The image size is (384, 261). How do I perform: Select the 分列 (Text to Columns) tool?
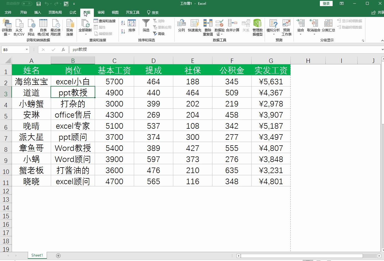click(x=181, y=26)
